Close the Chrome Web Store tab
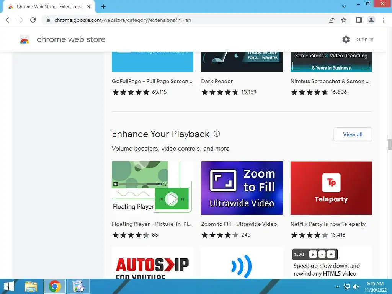Viewport: 392px width, 294px height. coord(89,7)
